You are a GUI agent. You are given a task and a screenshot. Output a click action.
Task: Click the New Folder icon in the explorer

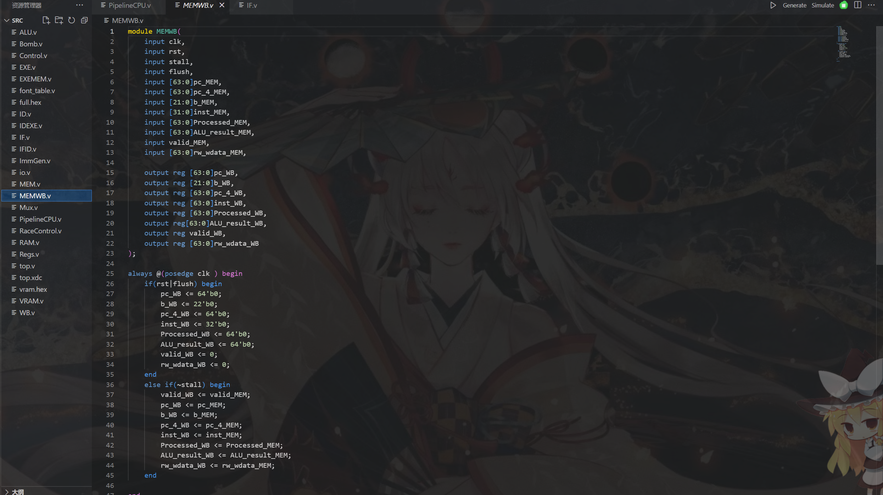pos(59,20)
